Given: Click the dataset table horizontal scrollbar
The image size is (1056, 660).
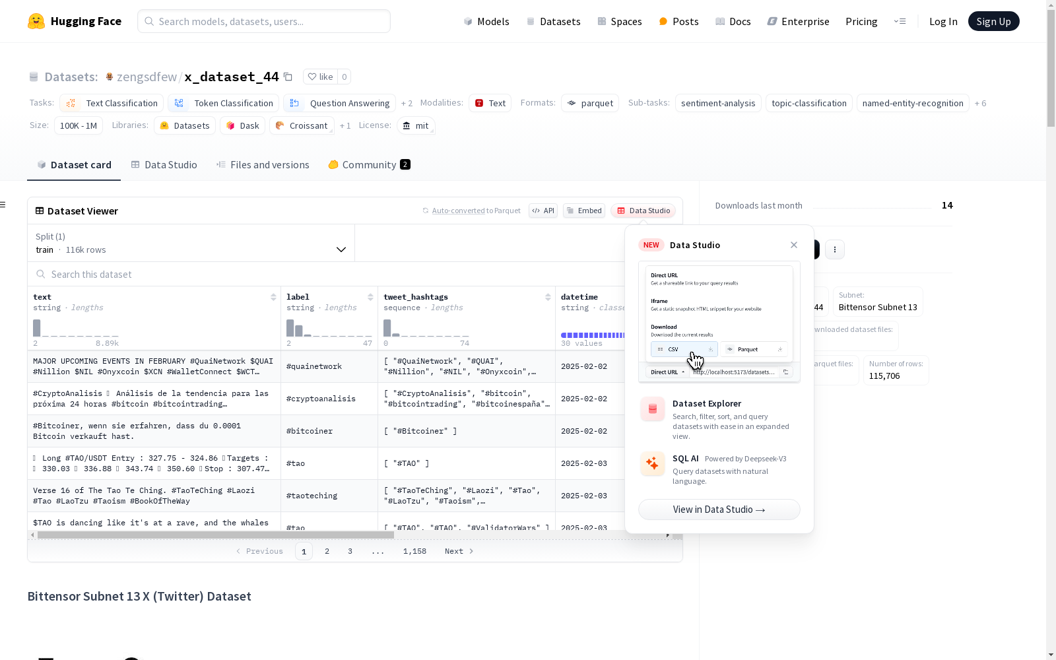Looking at the screenshot, I should pyautogui.click(x=216, y=535).
